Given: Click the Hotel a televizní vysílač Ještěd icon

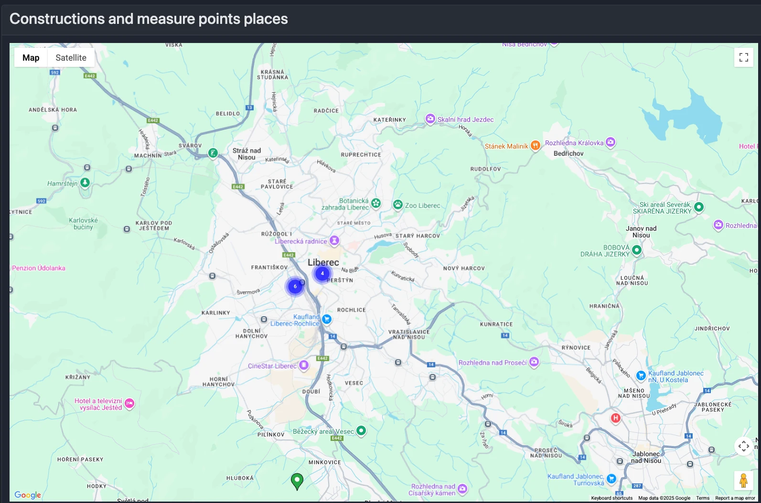Looking at the screenshot, I should click(129, 404).
